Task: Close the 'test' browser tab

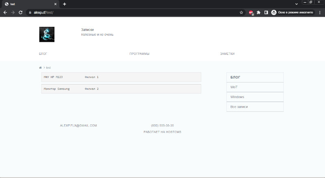Action: coord(55,4)
